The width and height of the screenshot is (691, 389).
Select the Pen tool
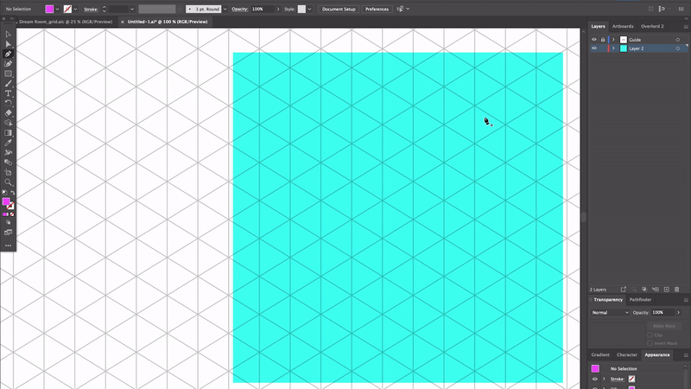pyautogui.click(x=8, y=54)
